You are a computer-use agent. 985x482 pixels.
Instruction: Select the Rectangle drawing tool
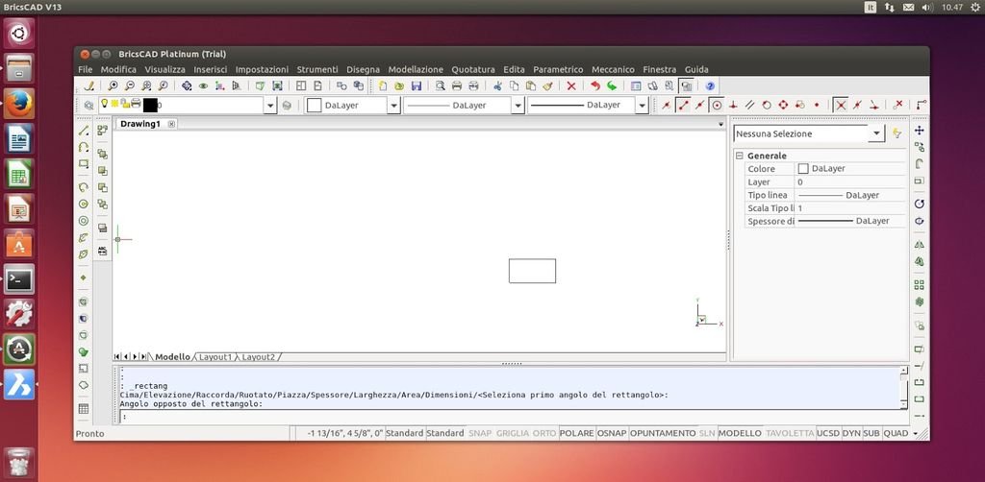tap(84, 165)
